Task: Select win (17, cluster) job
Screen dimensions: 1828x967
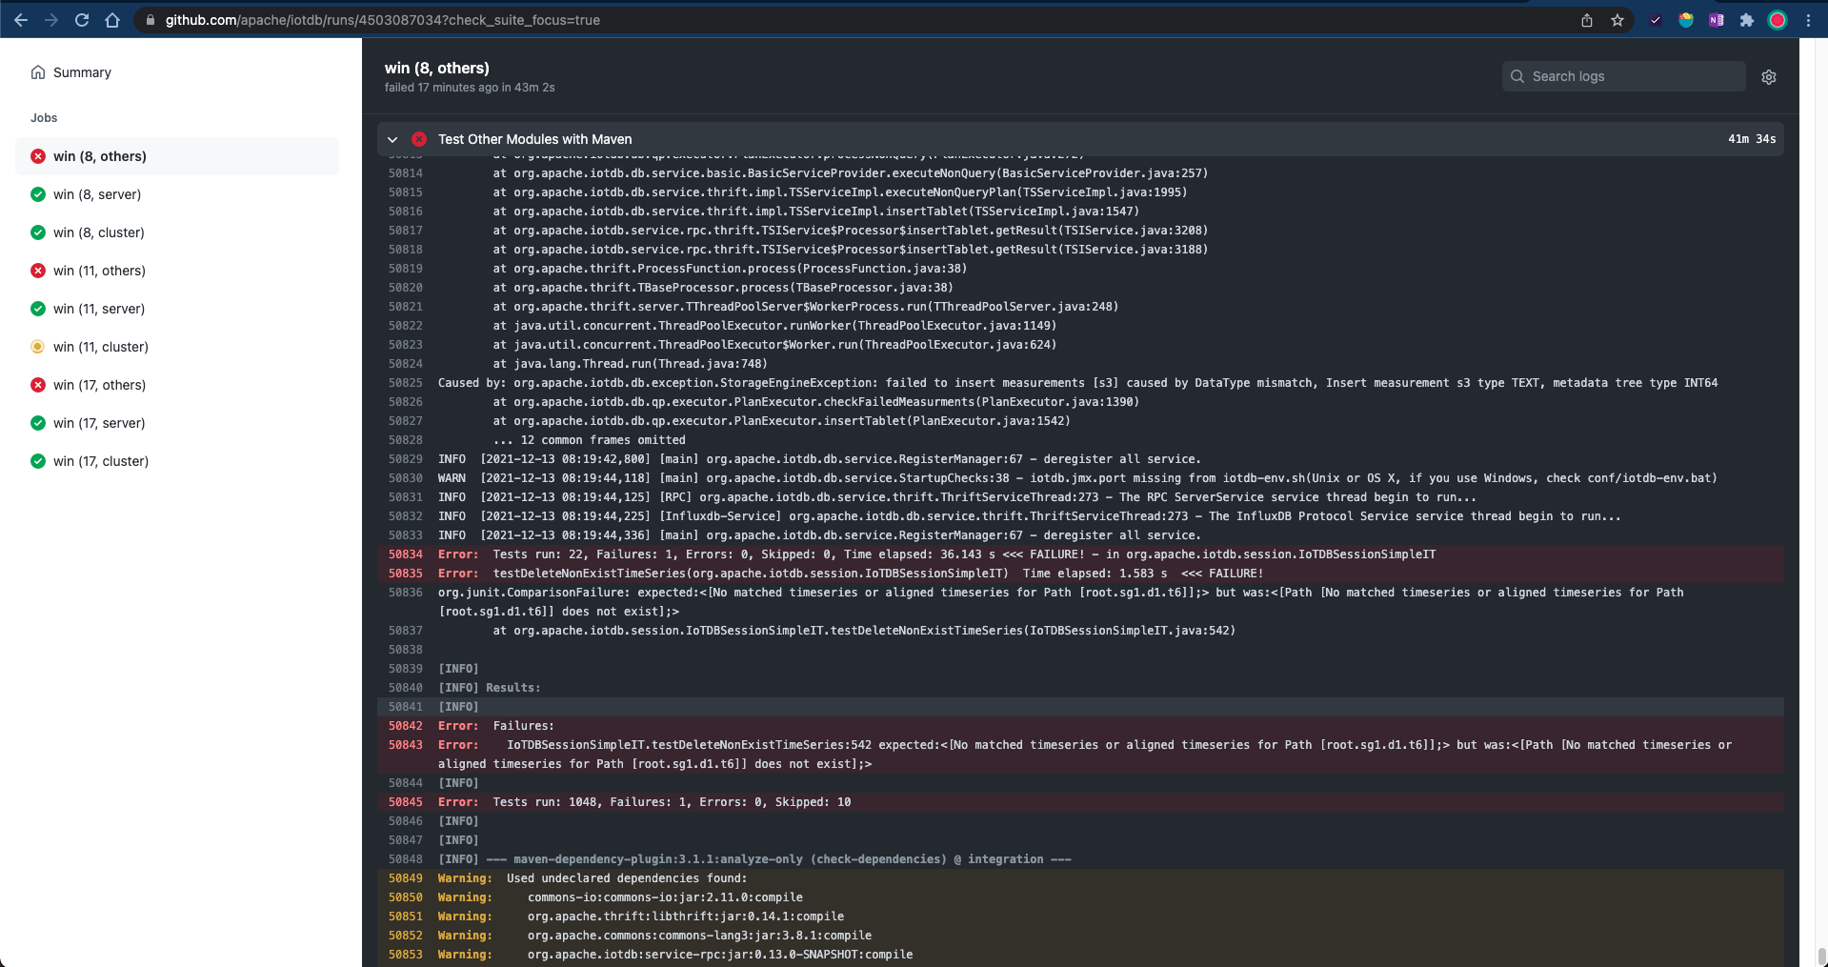Action: pos(177,461)
